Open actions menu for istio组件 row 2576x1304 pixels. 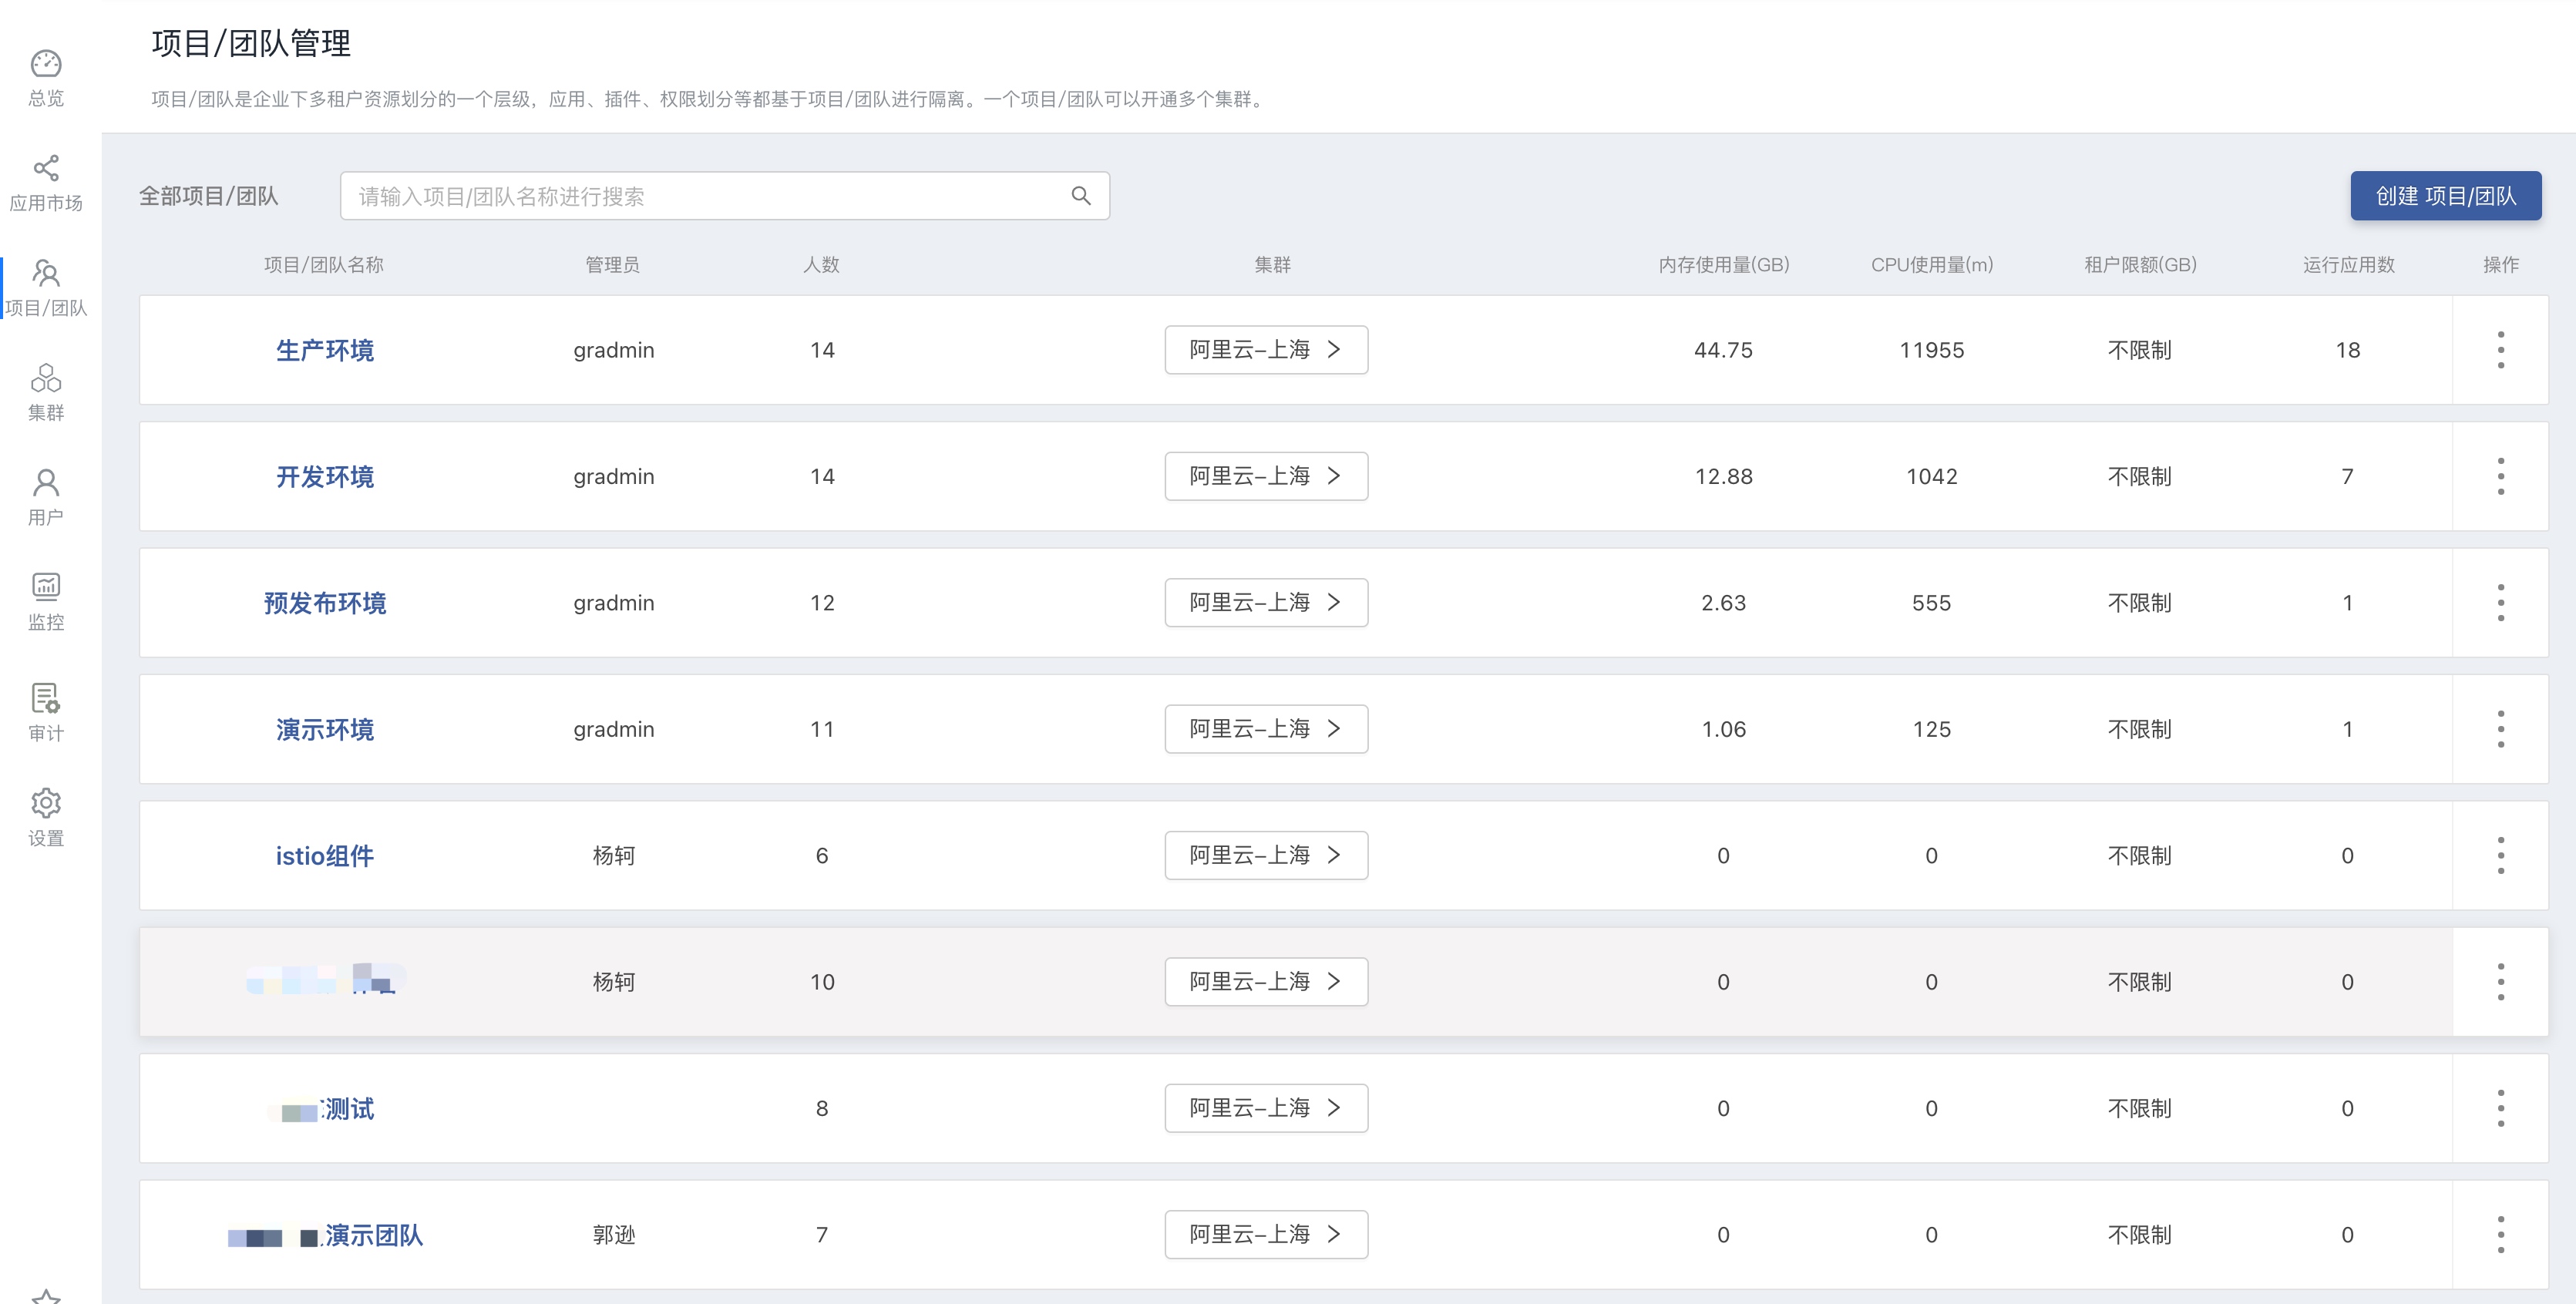2500,856
